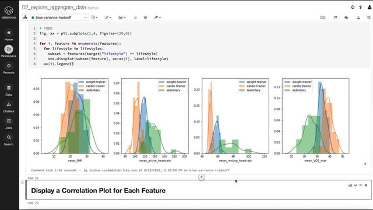The image size is (373, 210).
Task: Open revision history icon in right toolbar
Action: click(x=369, y=17)
